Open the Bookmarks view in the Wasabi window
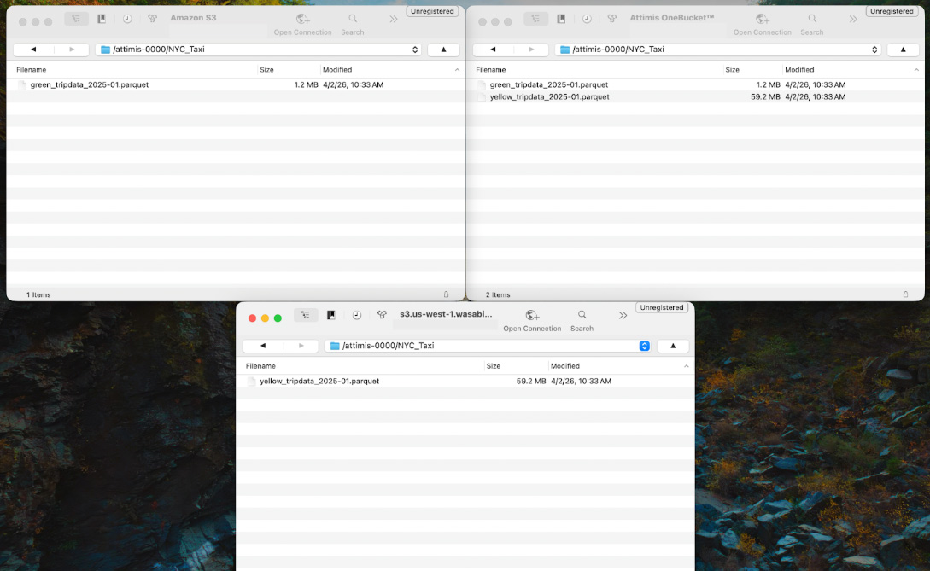 click(x=330, y=316)
